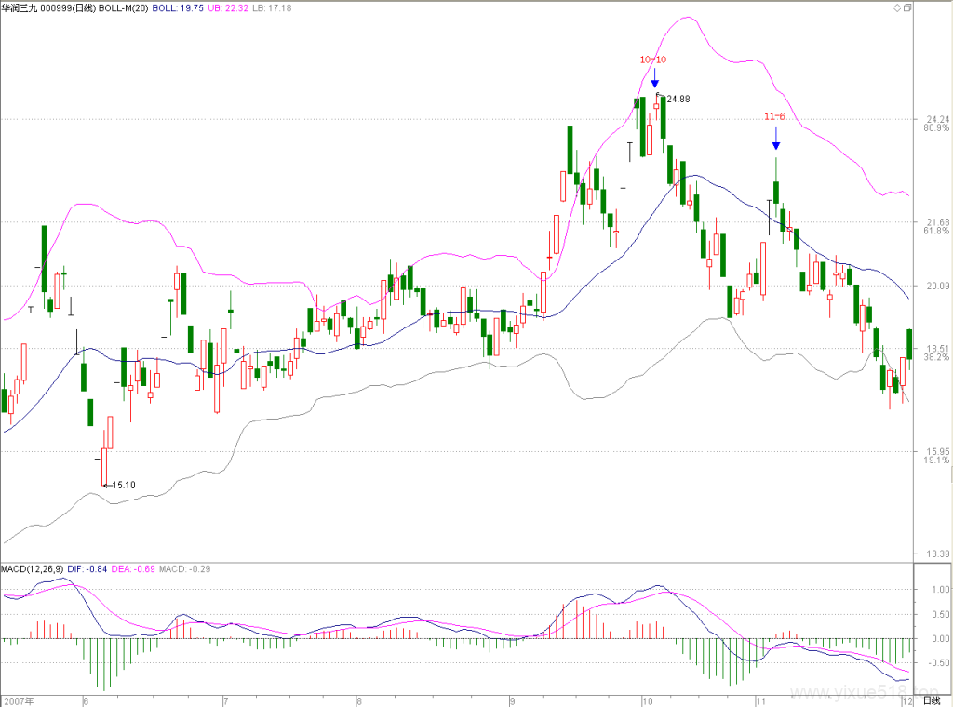
Task: Open the BOLL-M(20) indicator label
Action: click(124, 7)
